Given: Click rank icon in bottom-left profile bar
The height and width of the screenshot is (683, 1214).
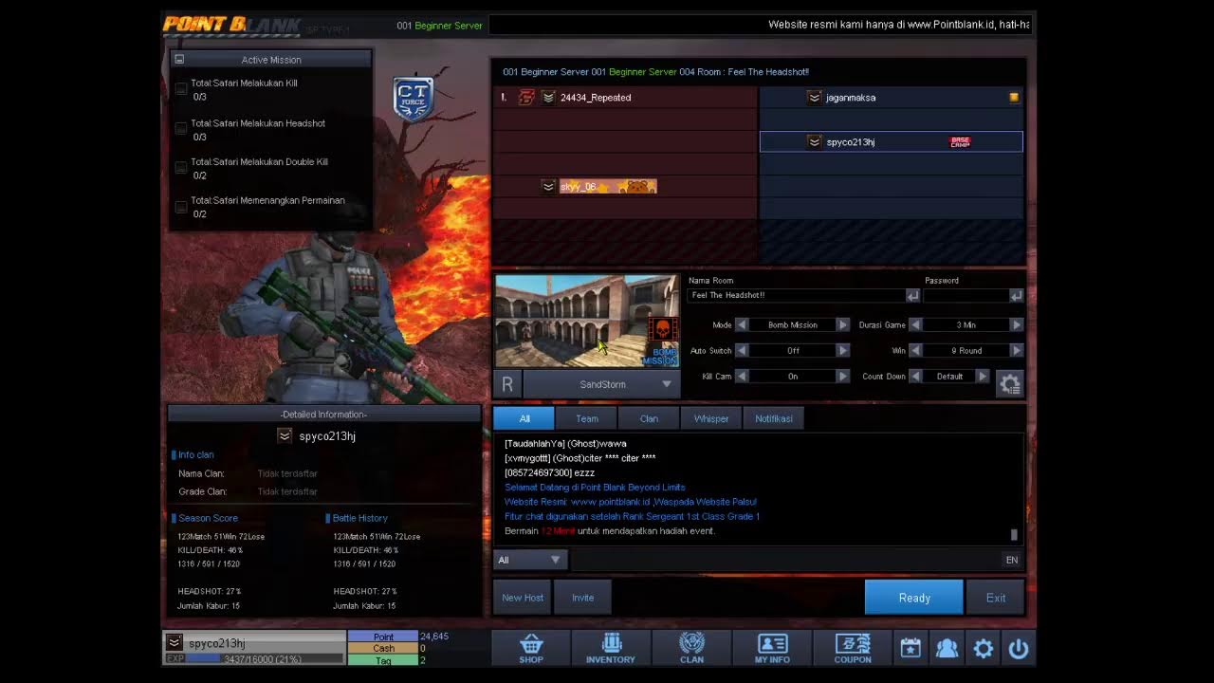Looking at the screenshot, I should pyautogui.click(x=175, y=642).
